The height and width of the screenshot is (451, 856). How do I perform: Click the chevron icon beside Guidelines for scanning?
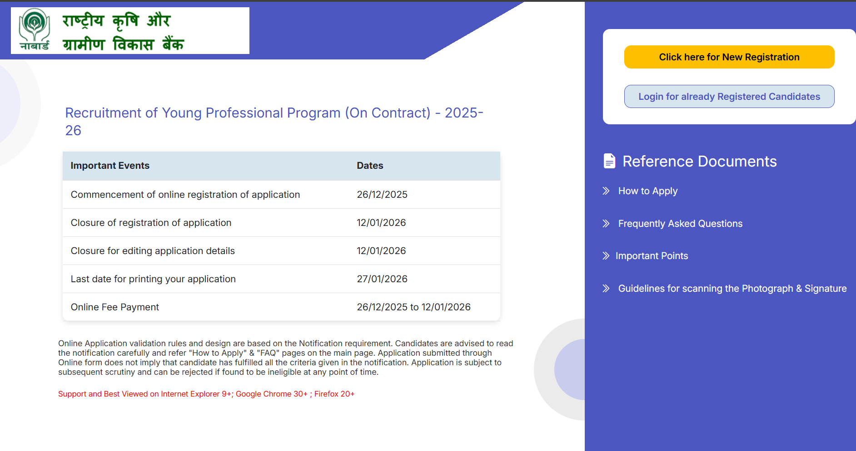coord(606,288)
